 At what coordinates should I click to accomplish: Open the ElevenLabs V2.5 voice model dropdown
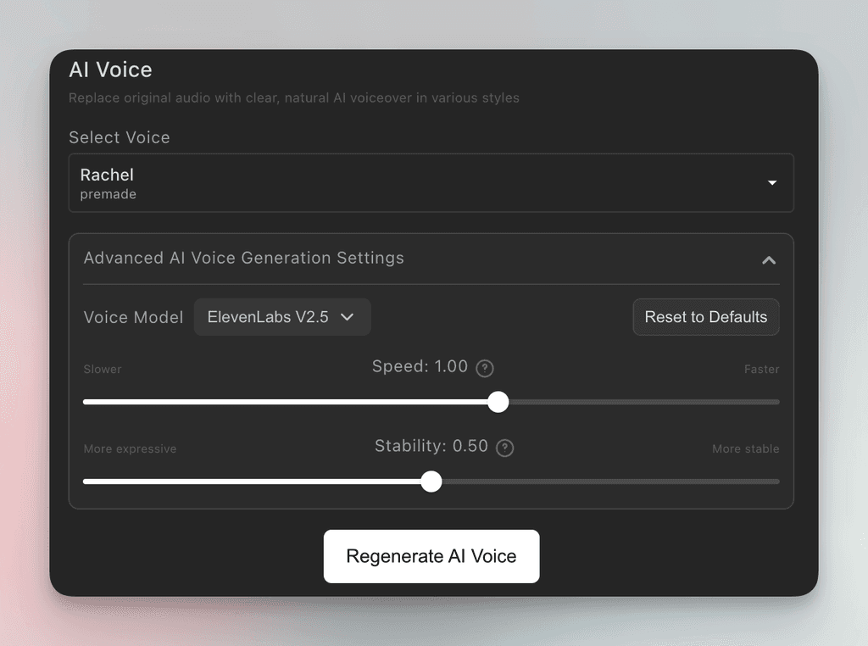pos(282,317)
